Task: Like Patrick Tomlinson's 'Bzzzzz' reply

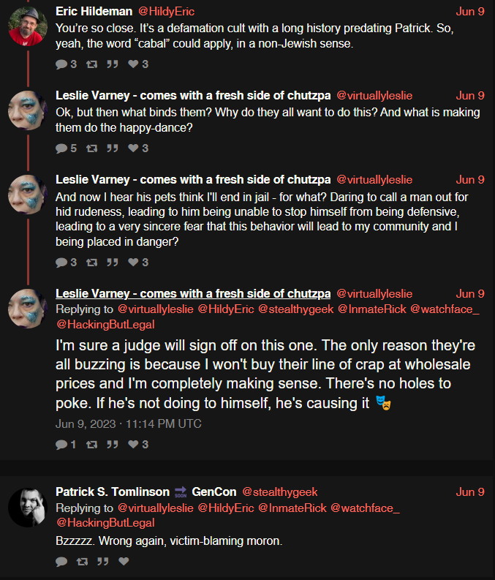Action: pyautogui.click(x=124, y=561)
